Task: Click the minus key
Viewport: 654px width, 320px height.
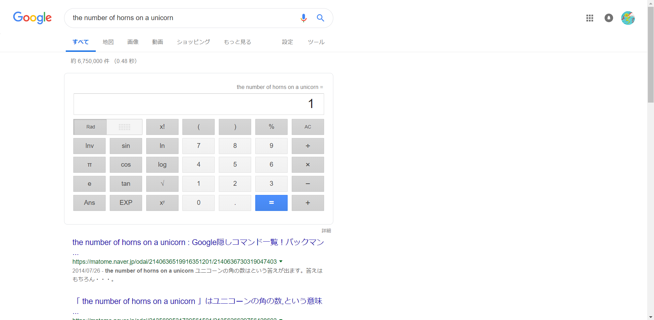Action: (x=308, y=184)
